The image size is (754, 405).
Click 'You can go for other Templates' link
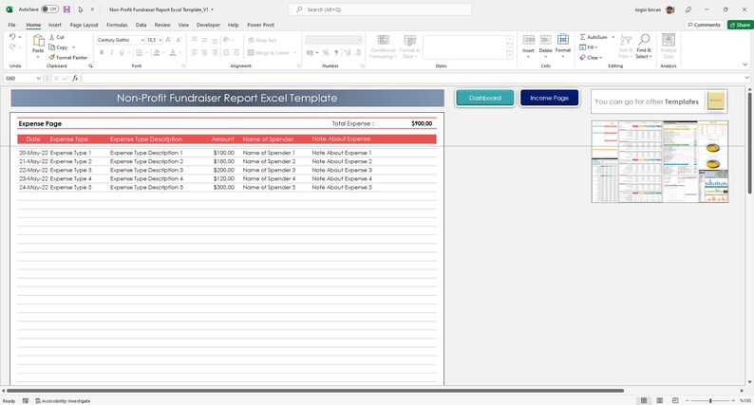pos(647,101)
